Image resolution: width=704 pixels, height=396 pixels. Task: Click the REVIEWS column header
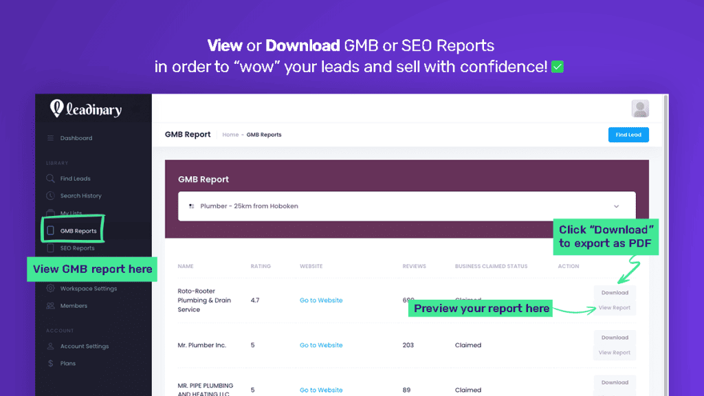(414, 266)
